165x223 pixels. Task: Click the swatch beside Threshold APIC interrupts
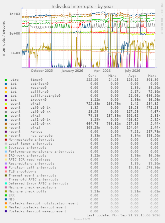click(6, 179)
